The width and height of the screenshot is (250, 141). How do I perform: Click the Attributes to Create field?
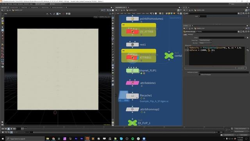click(223, 72)
